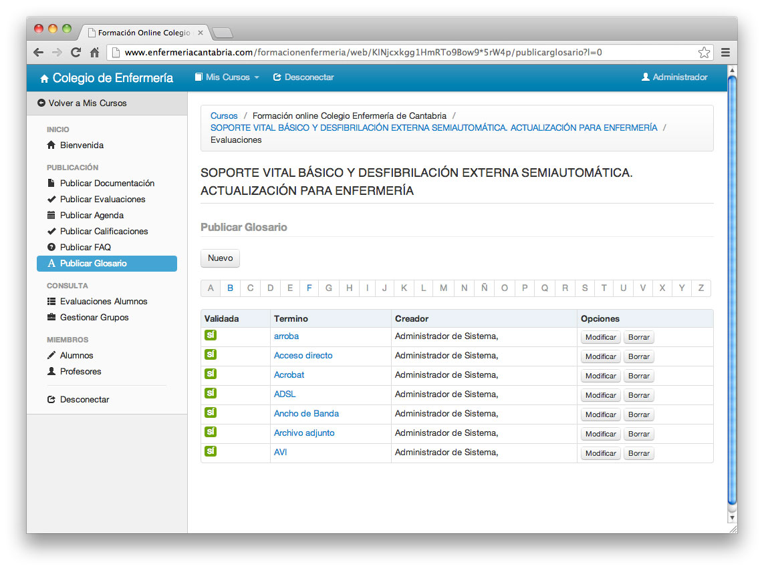The image size is (764, 570).
Task: Reload the page with refresh icon
Action: pos(76,53)
